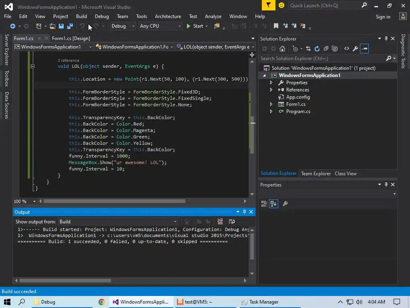Expand the References node
This screenshot has width=410, height=308.
point(271,89)
